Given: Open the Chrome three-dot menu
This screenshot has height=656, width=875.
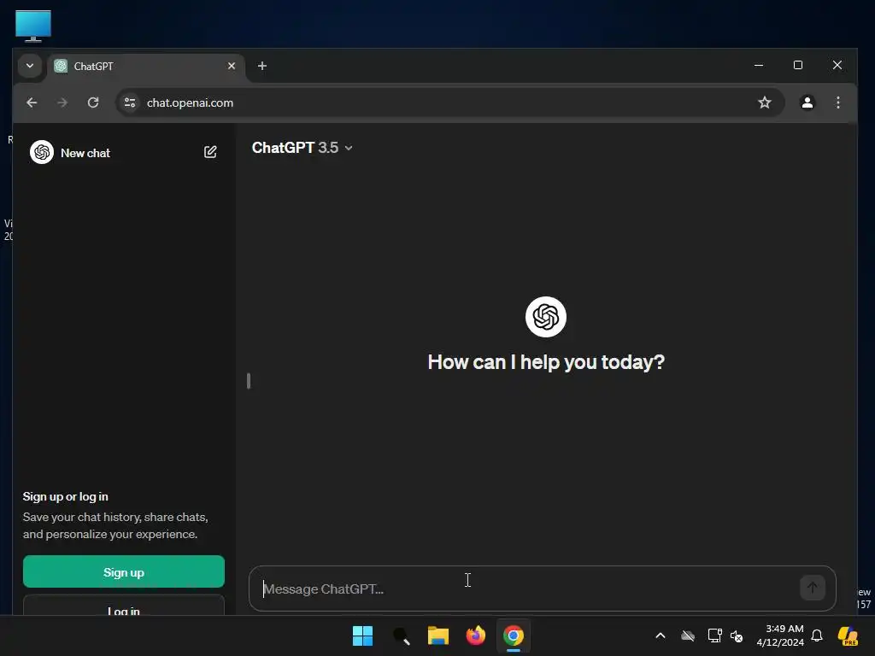Looking at the screenshot, I should [837, 102].
